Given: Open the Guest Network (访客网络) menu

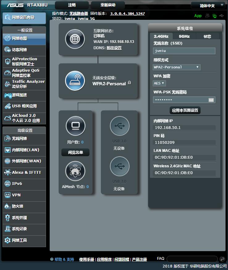Looking at the screenshot, I should pos(24,50).
